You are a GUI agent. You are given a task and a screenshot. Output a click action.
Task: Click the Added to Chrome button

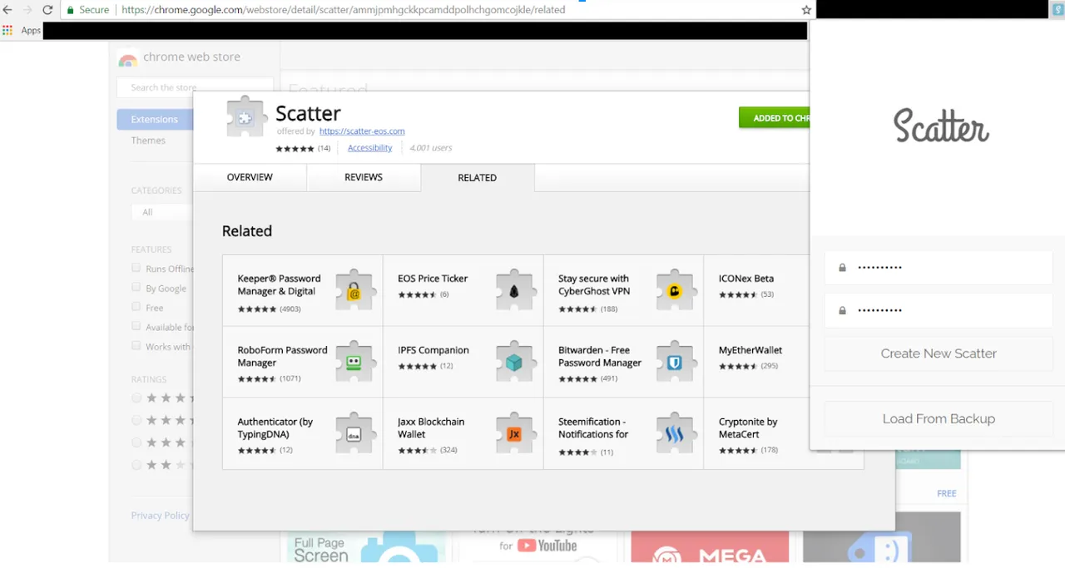pyautogui.click(x=774, y=118)
